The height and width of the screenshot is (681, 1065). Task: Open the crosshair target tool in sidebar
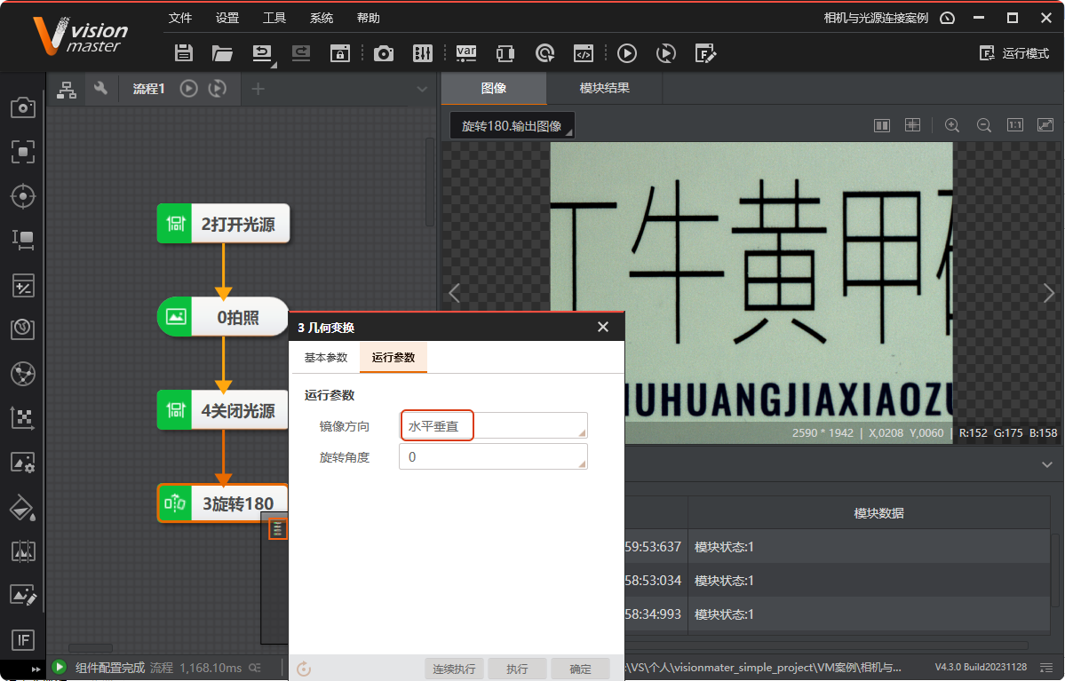pyautogui.click(x=23, y=196)
